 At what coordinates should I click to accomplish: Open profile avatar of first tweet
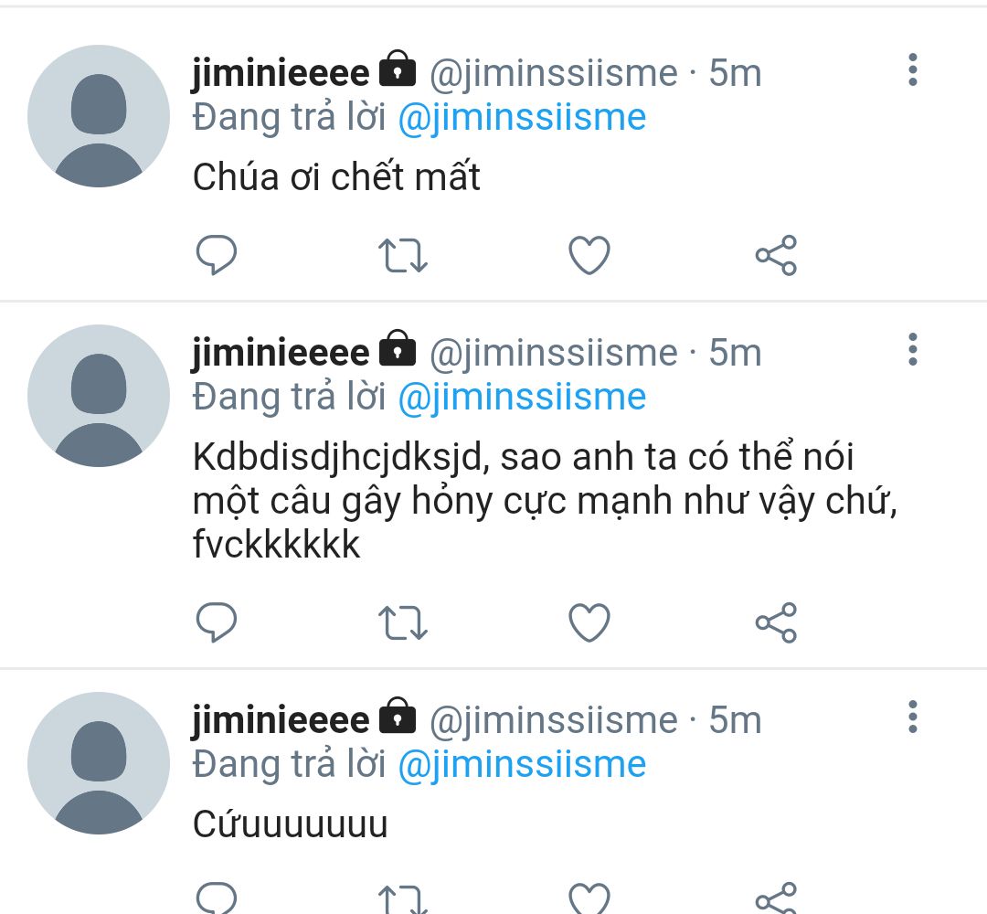99,116
